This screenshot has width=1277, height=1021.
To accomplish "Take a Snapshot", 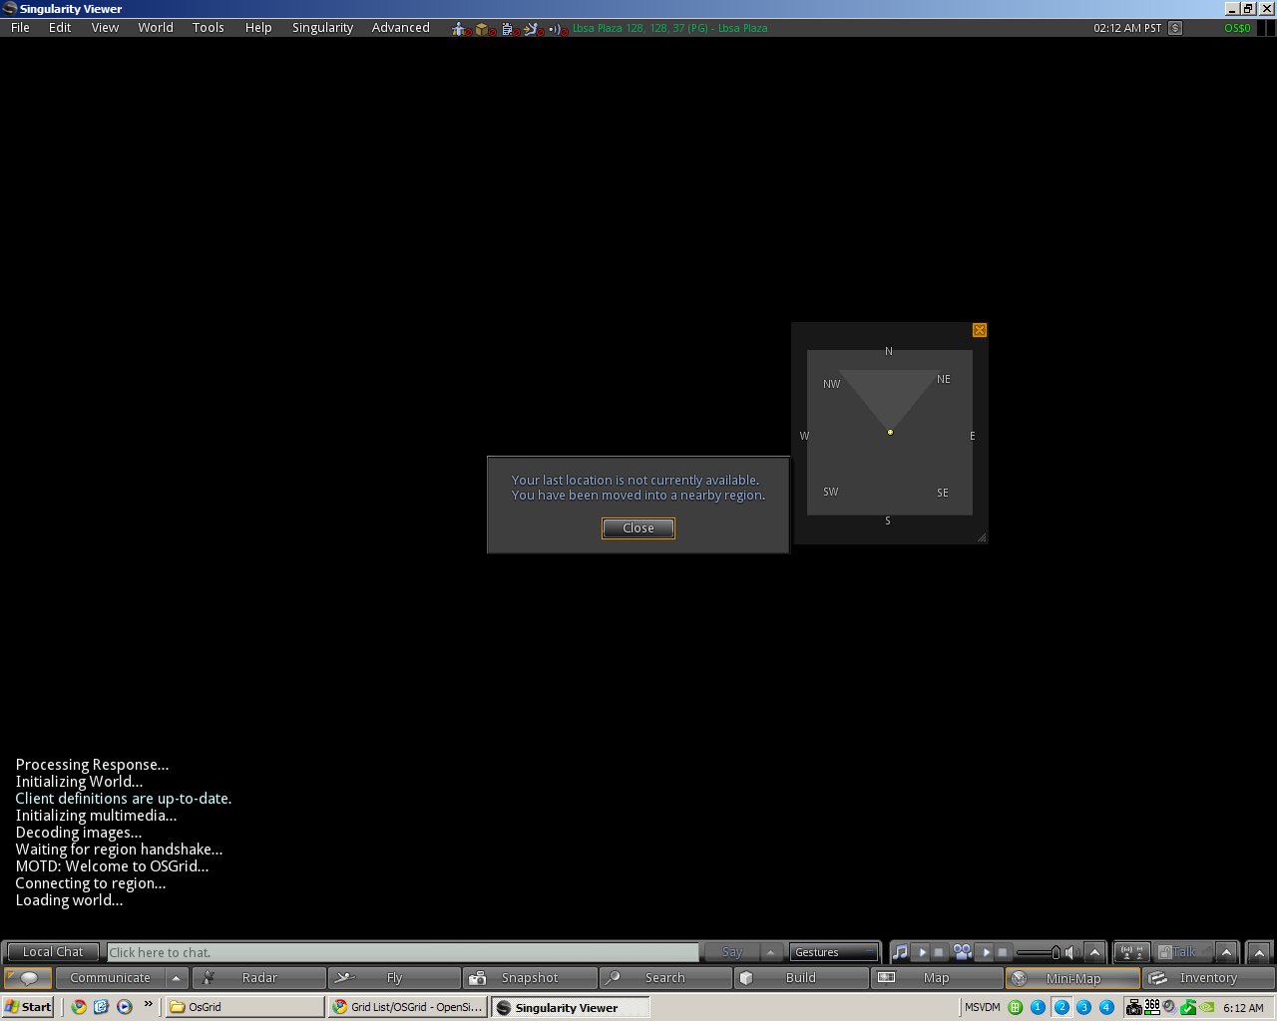I will click(x=530, y=977).
